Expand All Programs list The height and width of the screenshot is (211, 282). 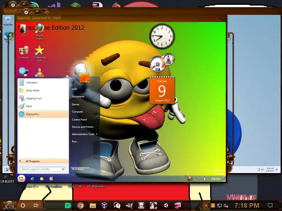pyautogui.click(x=43, y=161)
